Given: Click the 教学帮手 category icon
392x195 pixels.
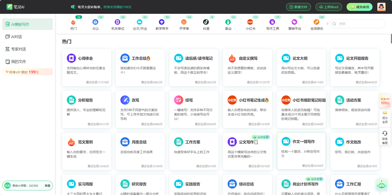Looking at the screenshot, I should click(x=162, y=22).
